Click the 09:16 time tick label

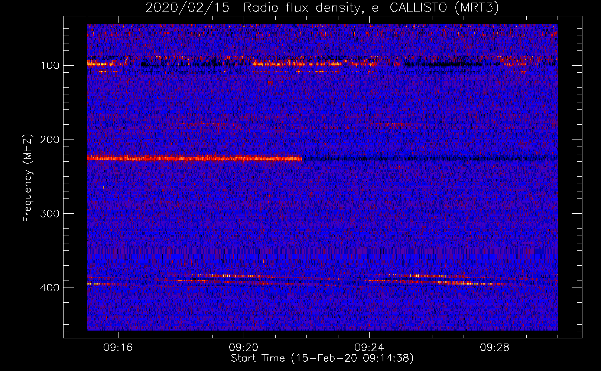coord(118,348)
